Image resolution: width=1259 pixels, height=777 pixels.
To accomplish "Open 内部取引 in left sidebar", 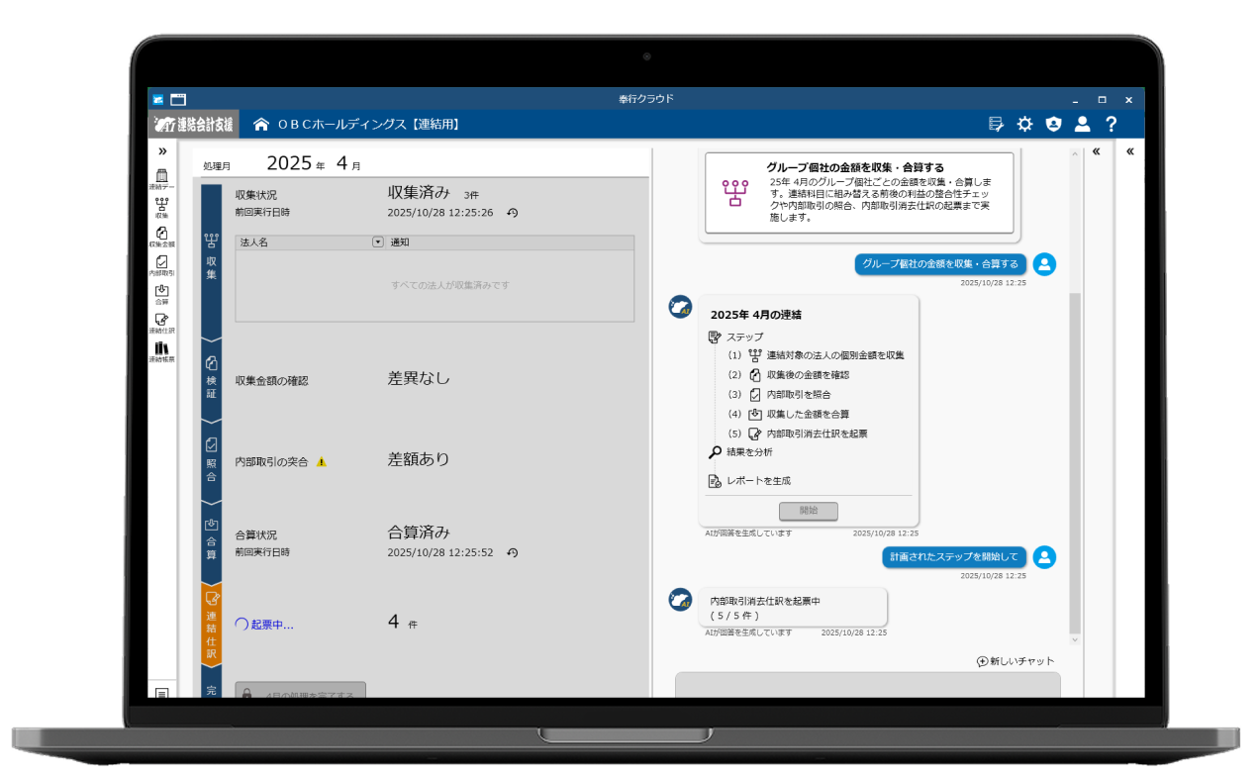I will [161, 264].
